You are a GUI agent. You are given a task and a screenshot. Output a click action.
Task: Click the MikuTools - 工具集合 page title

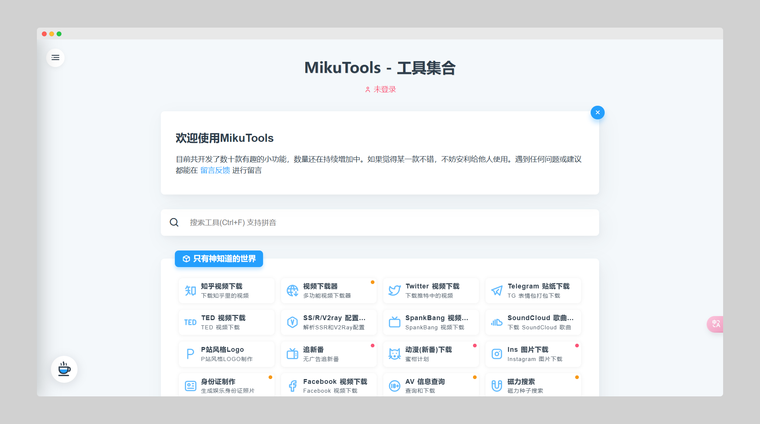[x=380, y=68]
